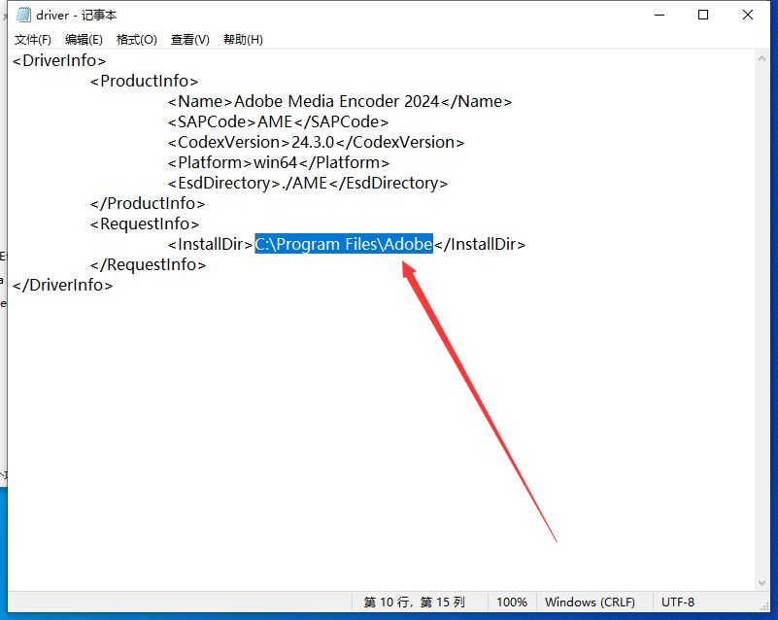This screenshot has height=620, width=778.
Task: Click the closing </RequestInfo> tag
Action: 149,264
